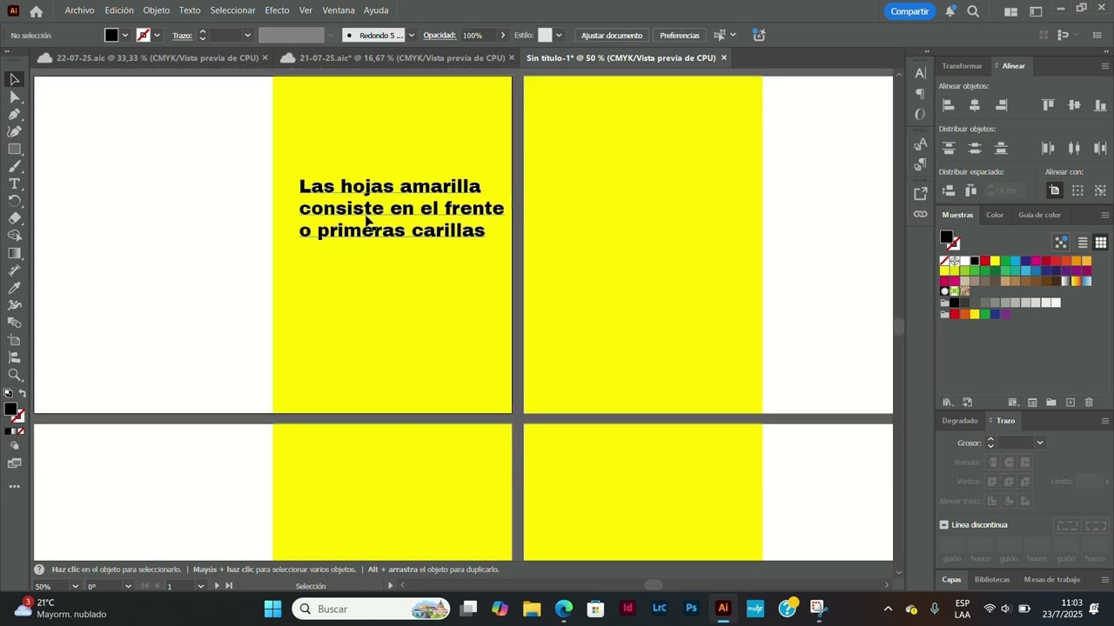Open stroke color dropdown in control bar
The width and height of the screenshot is (1114, 626).
[x=157, y=36]
